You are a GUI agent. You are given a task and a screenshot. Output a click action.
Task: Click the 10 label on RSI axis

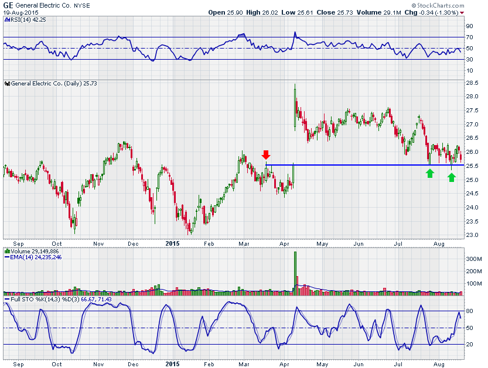point(469,71)
